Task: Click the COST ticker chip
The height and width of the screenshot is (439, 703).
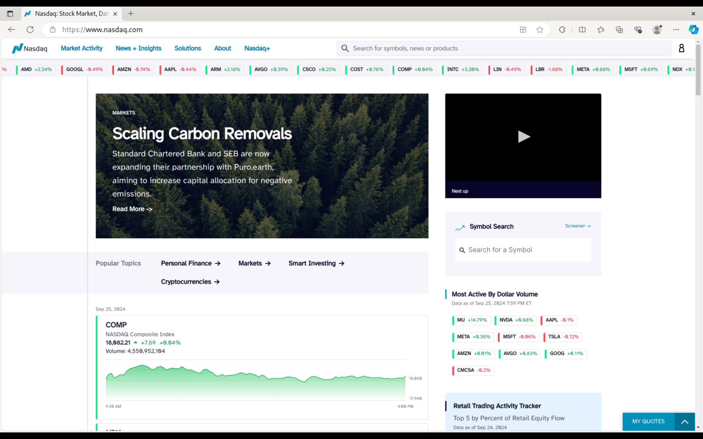Action: (x=366, y=70)
